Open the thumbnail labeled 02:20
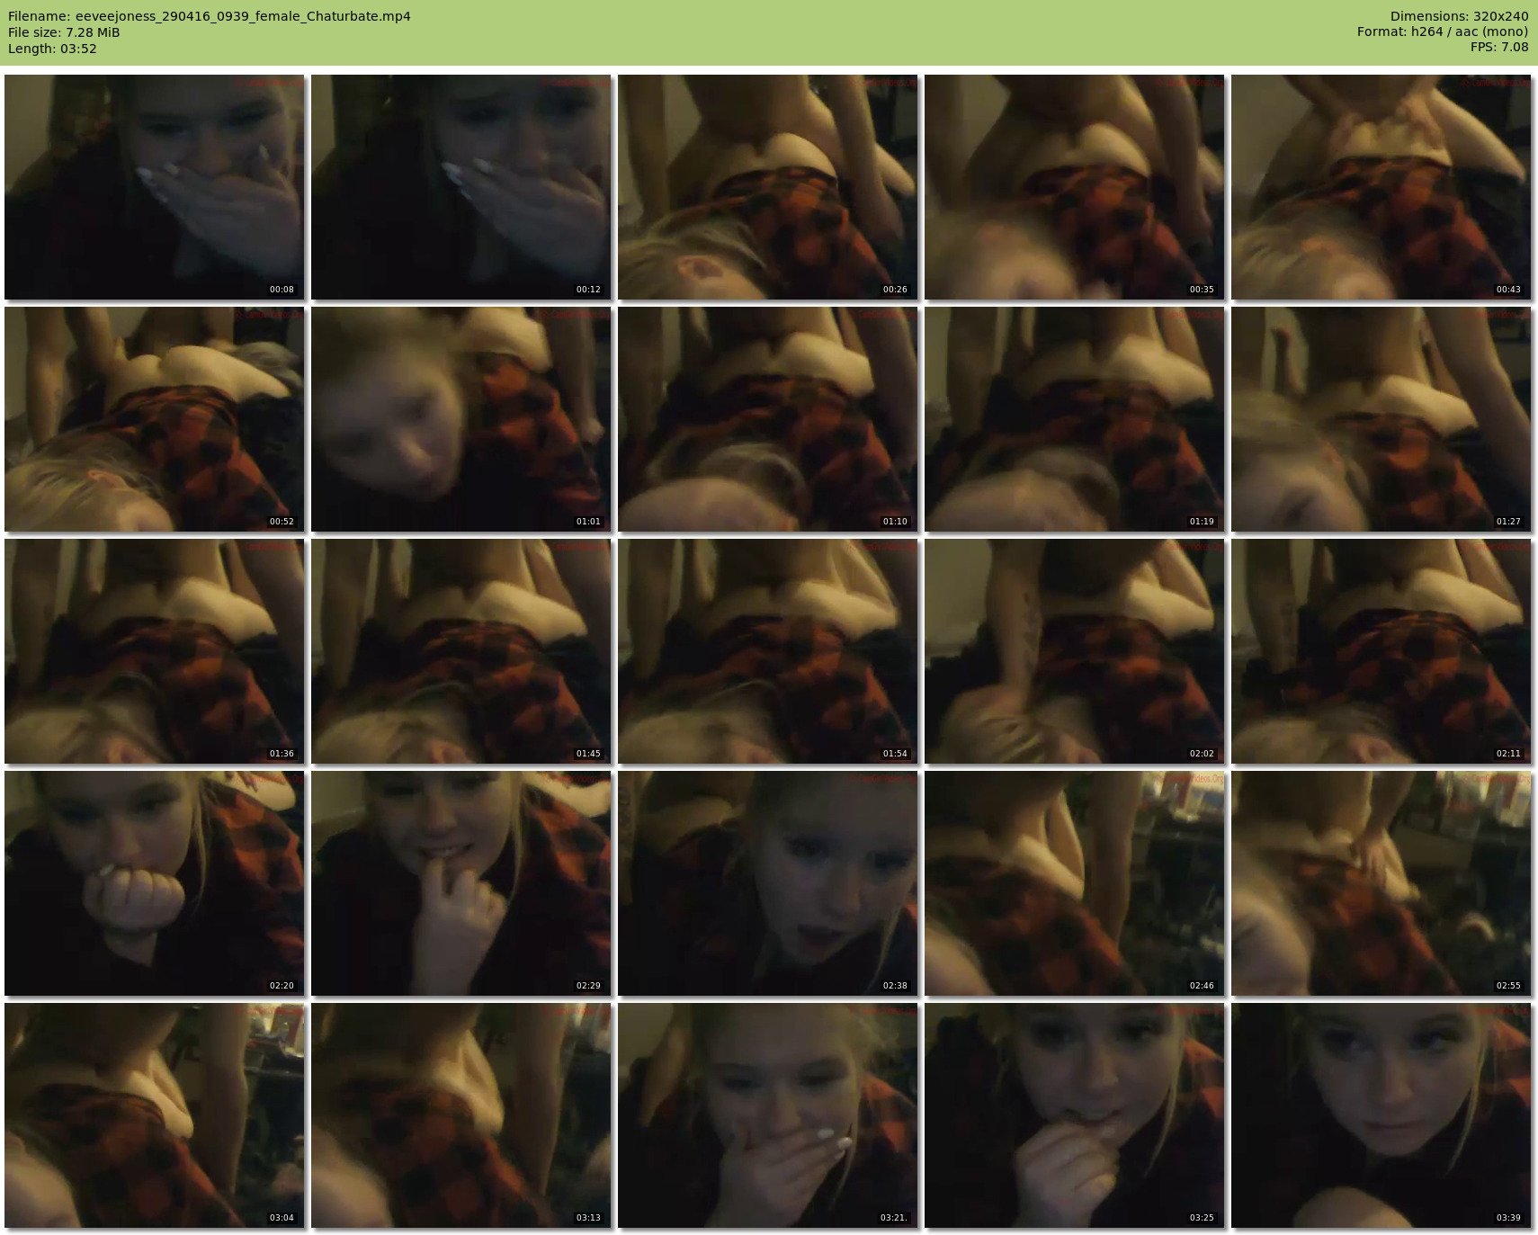The image size is (1538, 1235). click(x=155, y=883)
